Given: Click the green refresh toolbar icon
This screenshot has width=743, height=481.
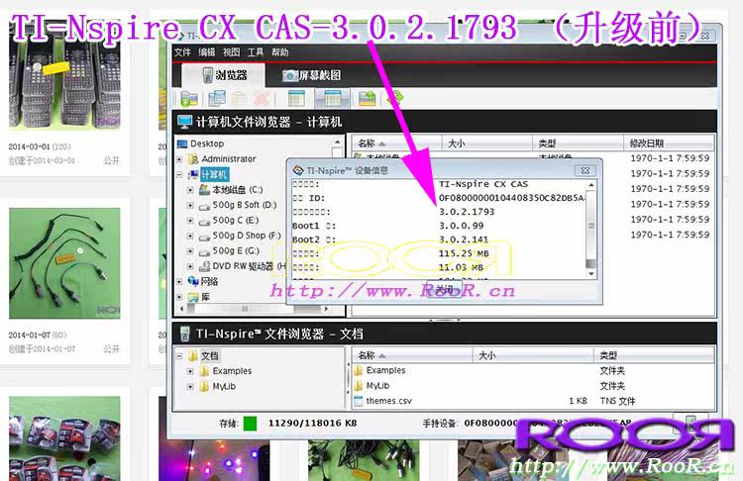Looking at the screenshot, I should click(395, 98).
